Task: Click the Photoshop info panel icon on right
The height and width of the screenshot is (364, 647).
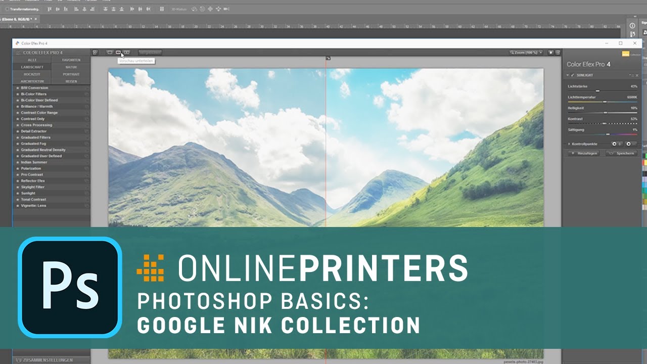Action: [x=632, y=25]
